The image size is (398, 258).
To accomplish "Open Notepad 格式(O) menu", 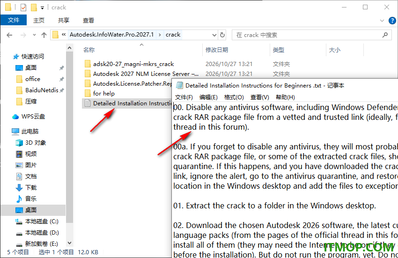I will (234, 97).
